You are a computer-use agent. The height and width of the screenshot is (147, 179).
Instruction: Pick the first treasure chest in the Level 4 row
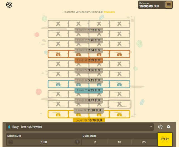(x=58, y=54)
